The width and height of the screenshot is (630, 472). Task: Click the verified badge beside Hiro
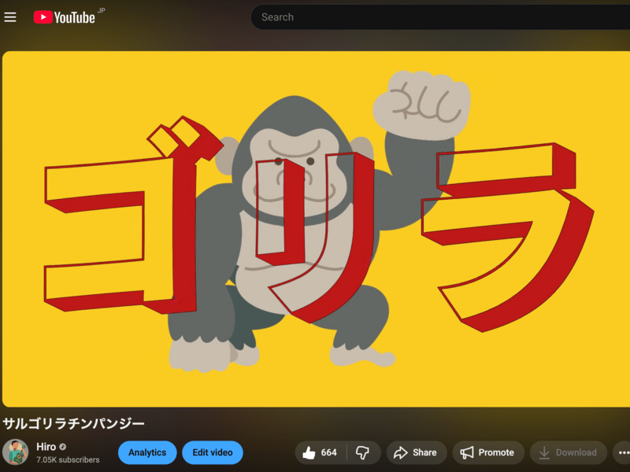point(63,447)
